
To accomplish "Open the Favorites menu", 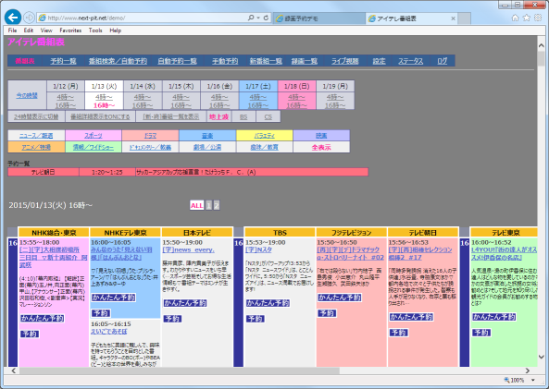I will pyautogui.click(x=70, y=30).
